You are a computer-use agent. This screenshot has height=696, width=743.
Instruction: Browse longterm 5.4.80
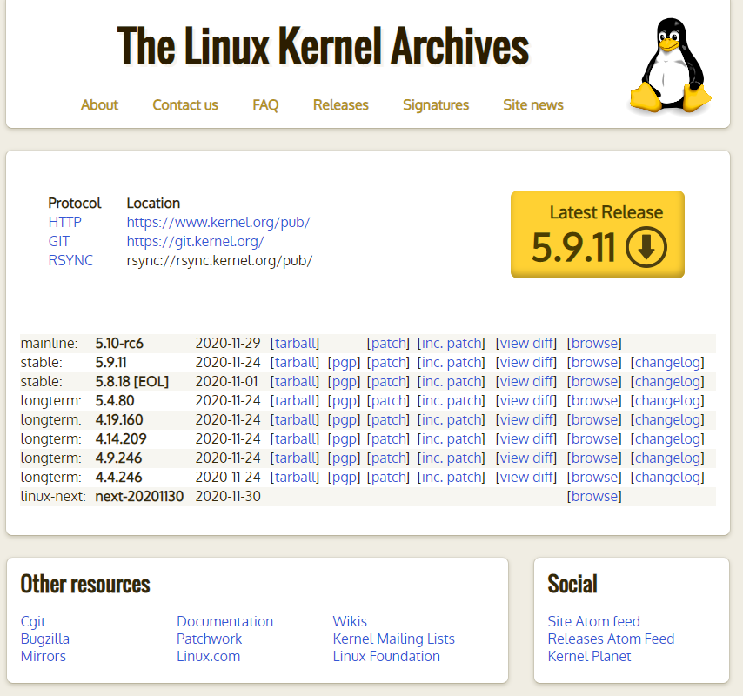click(594, 401)
